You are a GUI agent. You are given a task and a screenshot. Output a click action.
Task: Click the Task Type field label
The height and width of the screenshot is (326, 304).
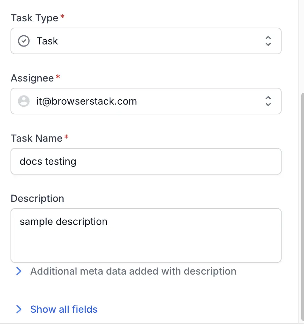(x=34, y=18)
